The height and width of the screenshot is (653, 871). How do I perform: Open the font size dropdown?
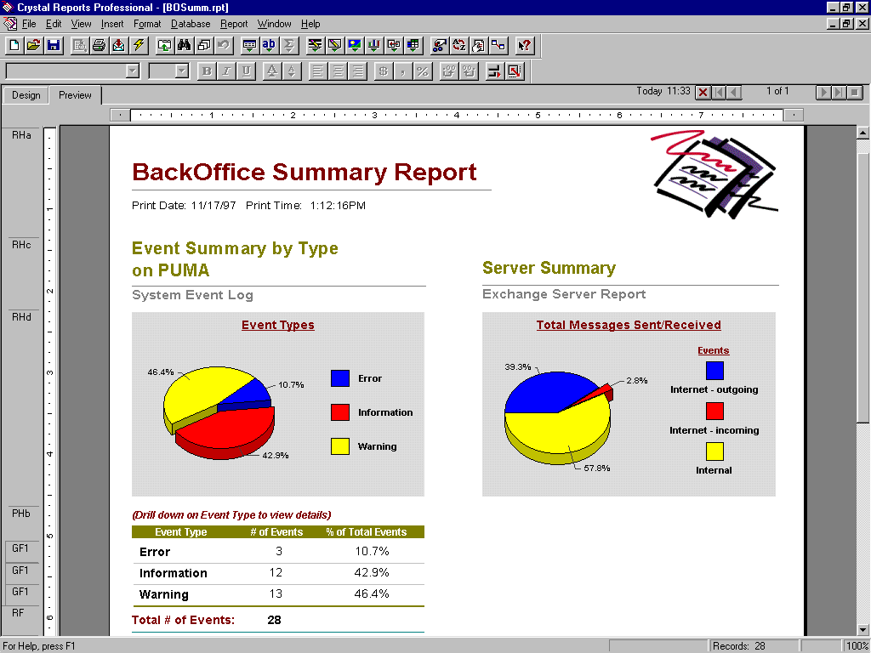pyautogui.click(x=182, y=71)
